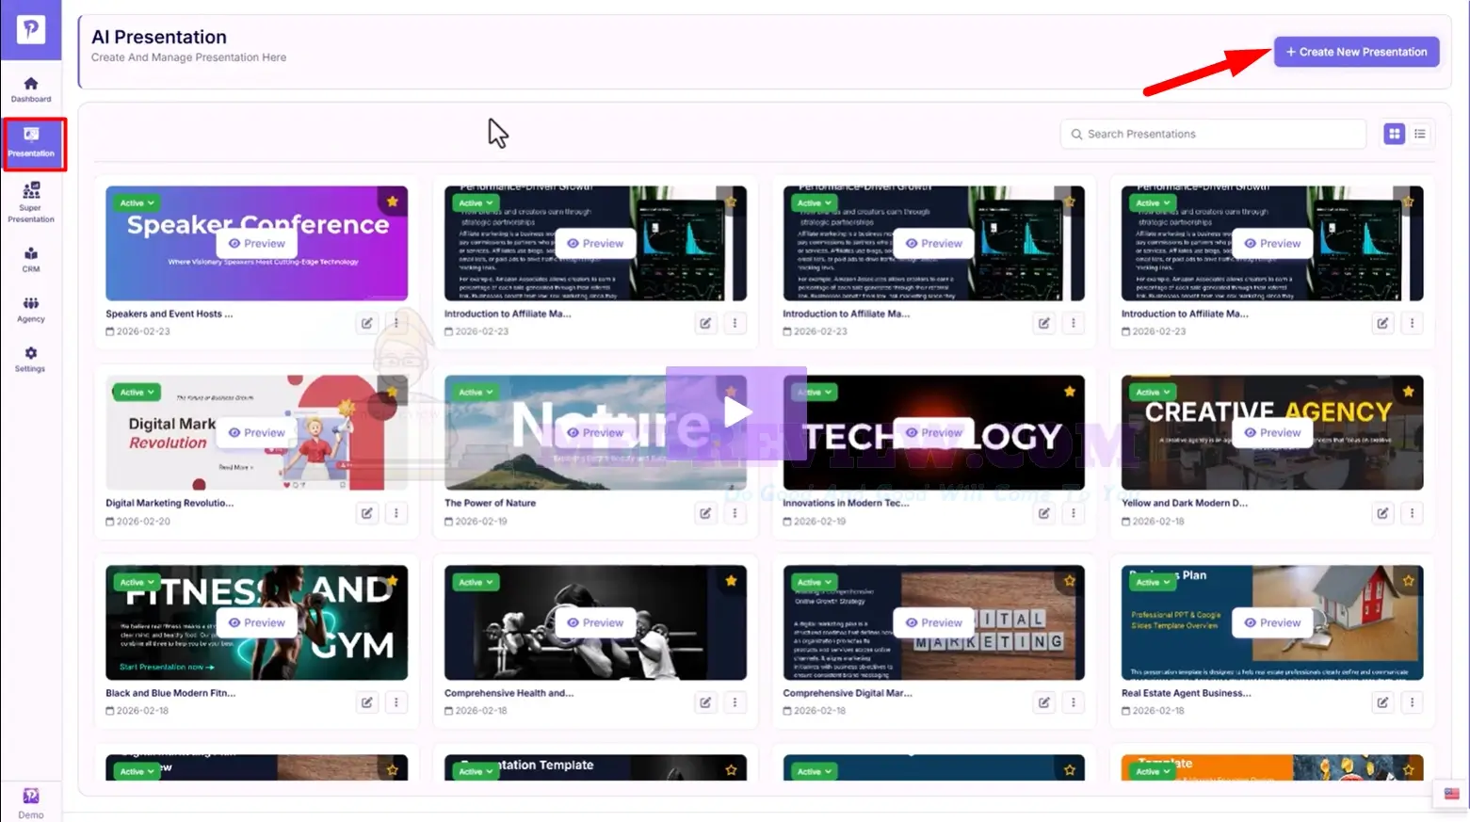1470x822 pixels.
Task: Click Create New Presentation button
Action: pyautogui.click(x=1357, y=52)
